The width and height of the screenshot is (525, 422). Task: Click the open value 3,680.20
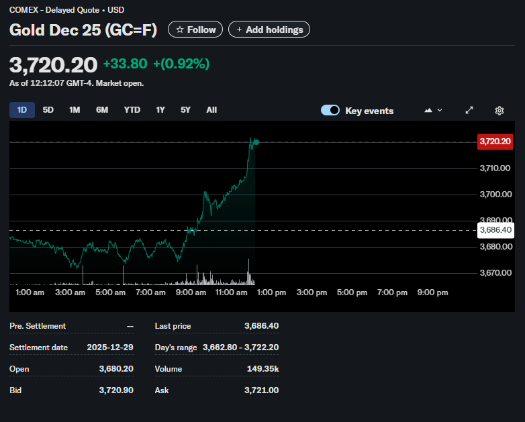[x=116, y=369]
